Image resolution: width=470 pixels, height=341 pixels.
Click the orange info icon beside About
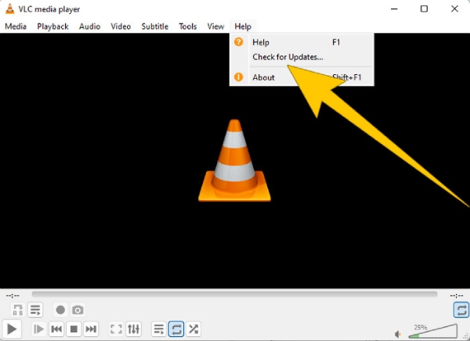pyautogui.click(x=239, y=77)
